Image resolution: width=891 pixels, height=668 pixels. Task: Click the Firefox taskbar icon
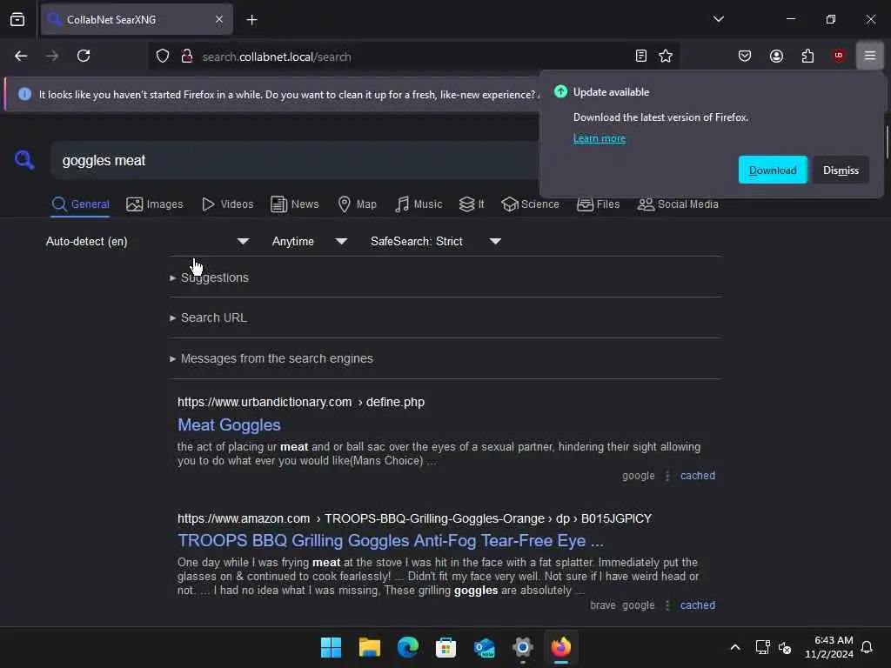[x=561, y=647]
